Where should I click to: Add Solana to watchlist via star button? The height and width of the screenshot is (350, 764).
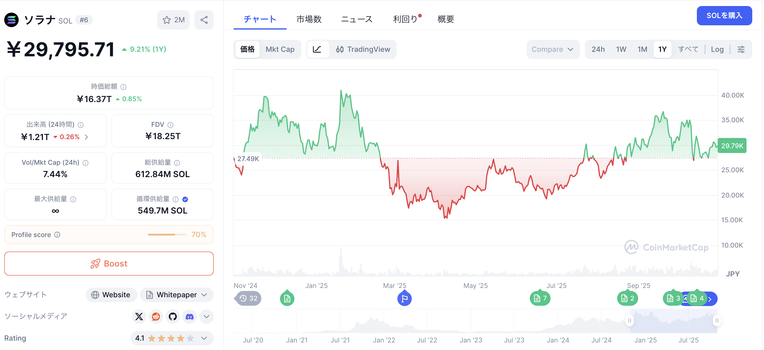point(173,20)
